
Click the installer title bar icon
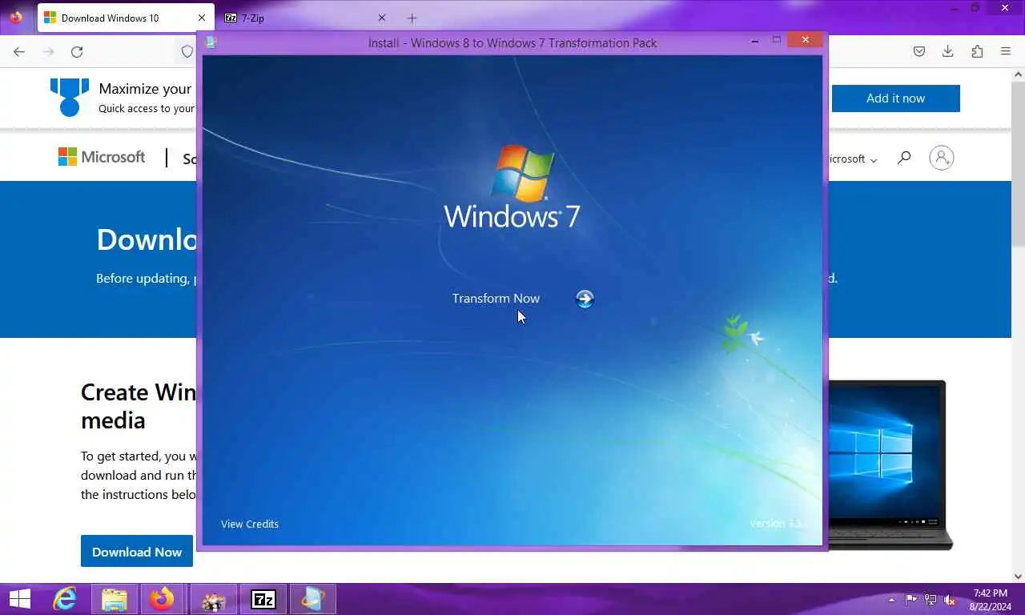coord(211,42)
